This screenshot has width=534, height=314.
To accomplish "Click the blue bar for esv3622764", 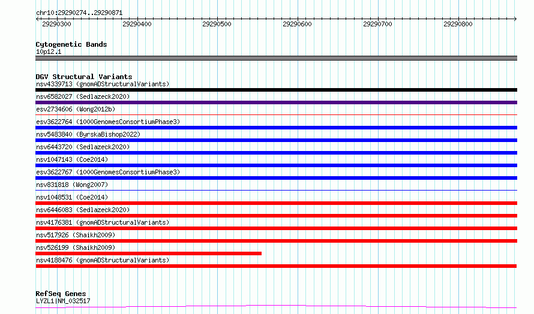I will (276, 128).
